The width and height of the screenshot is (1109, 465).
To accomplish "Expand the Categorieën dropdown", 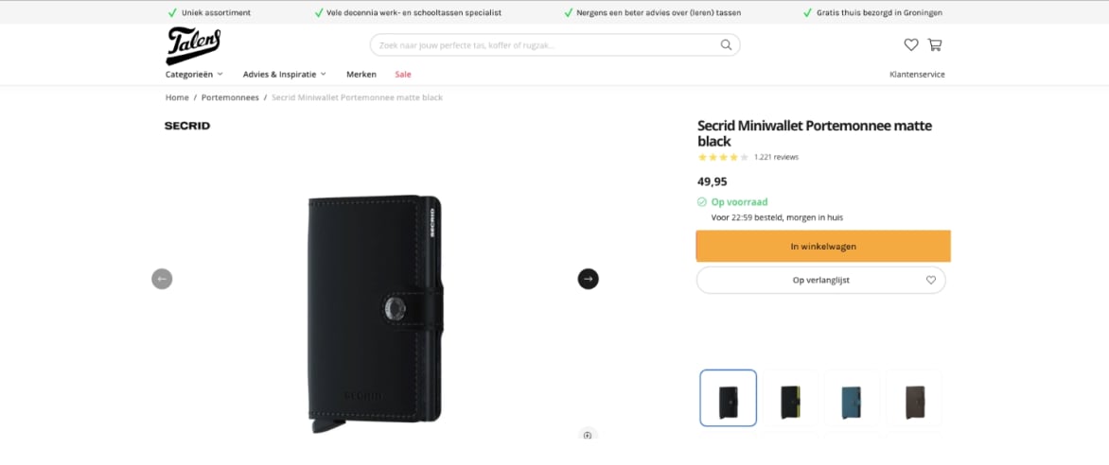I will pos(195,75).
